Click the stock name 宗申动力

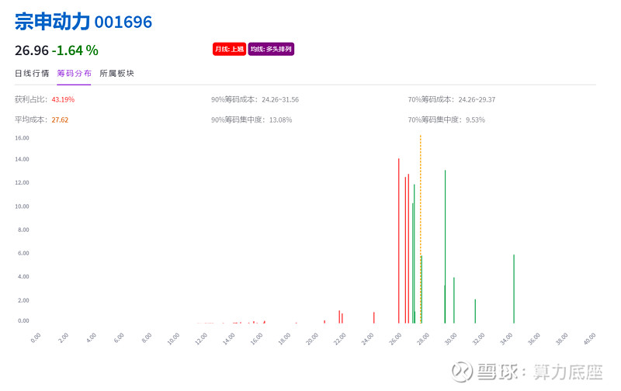coord(52,22)
